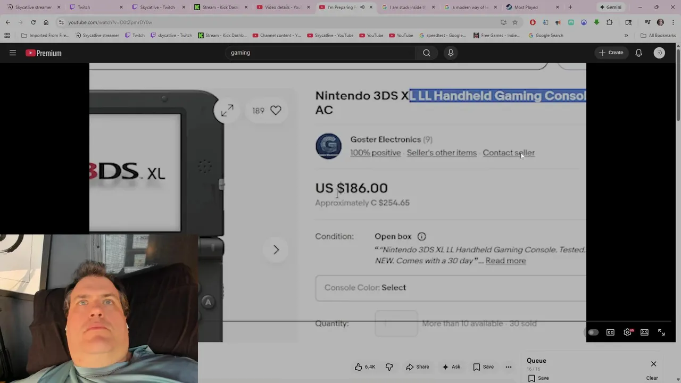Switch to the Stream - Kick Dashboard tab
This screenshot has width=681, height=383.
tap(220, 7)
